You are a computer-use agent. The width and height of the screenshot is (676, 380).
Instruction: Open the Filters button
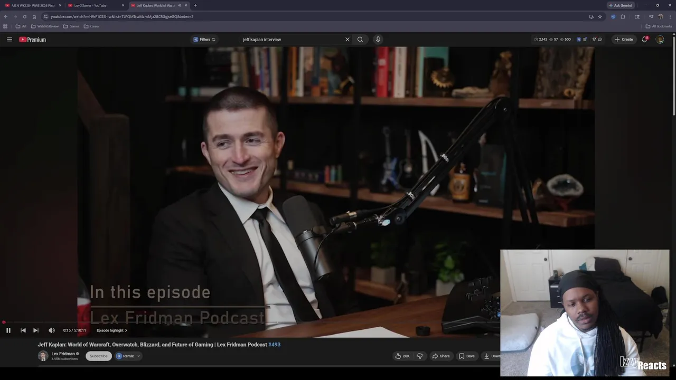pyautogui.click(x=204, y=40)
